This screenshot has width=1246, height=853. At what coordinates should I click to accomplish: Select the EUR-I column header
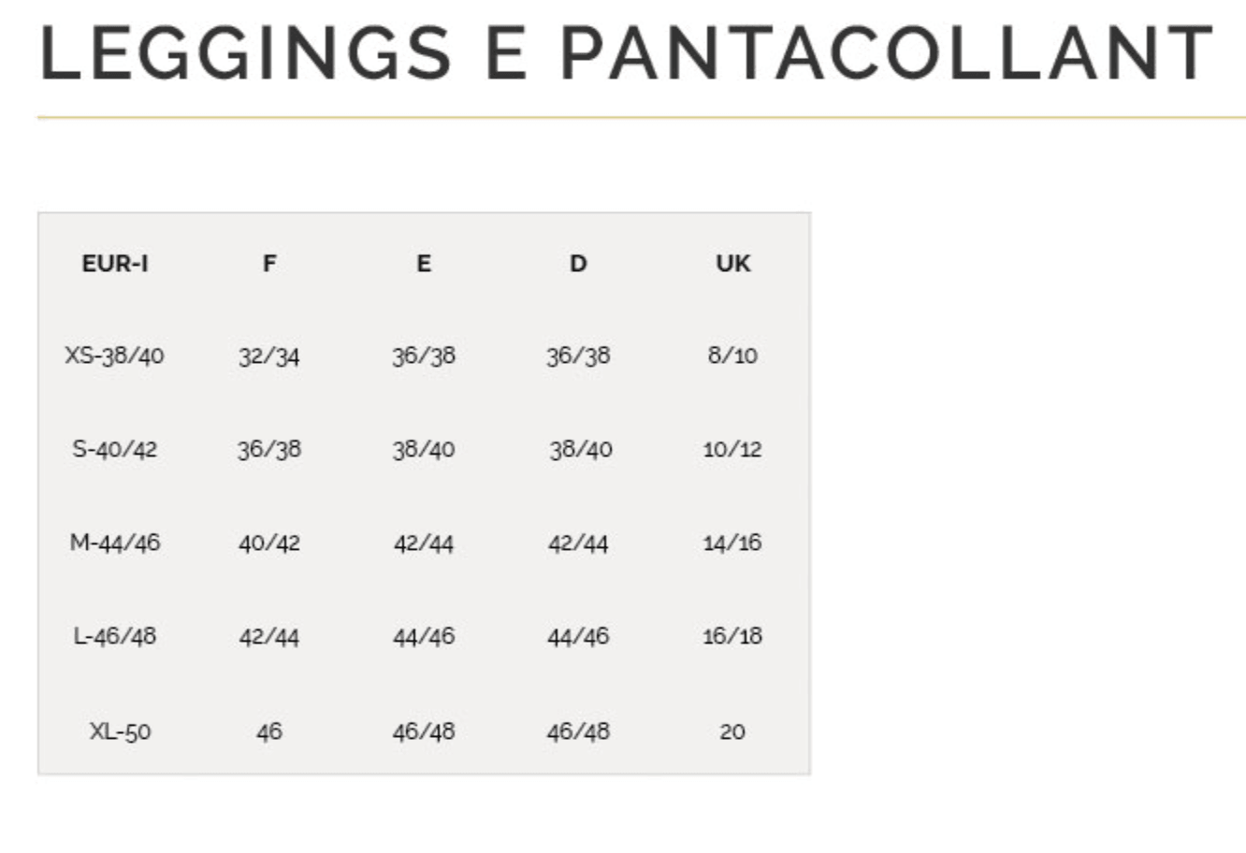(115, 264)
